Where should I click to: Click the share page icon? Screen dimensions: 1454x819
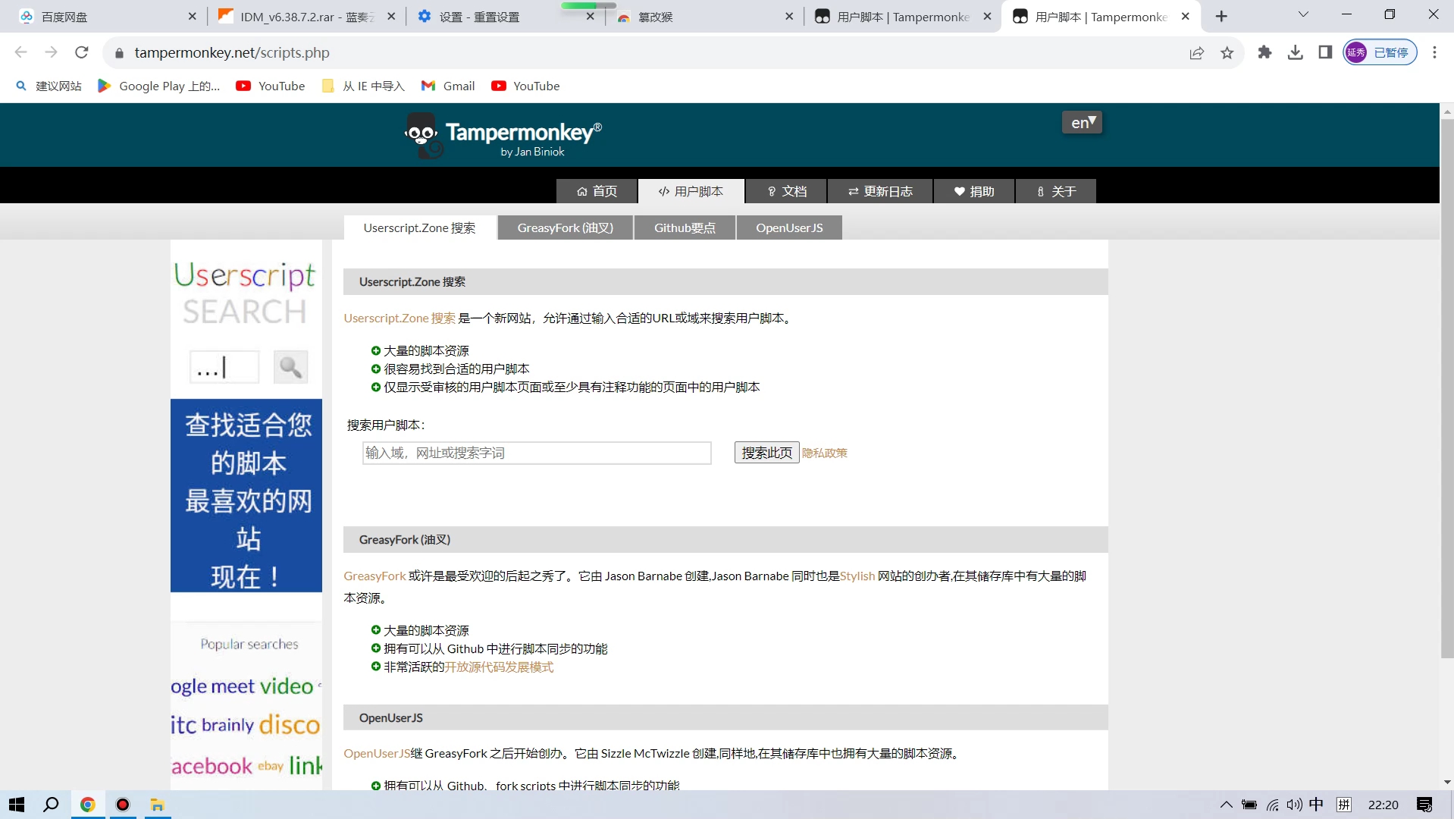pos(1196,52)
